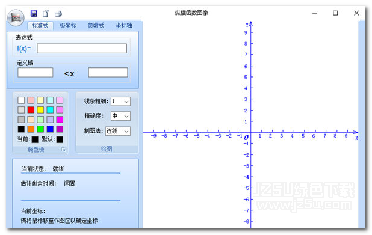372x235 pixels.
Task: Minimize the function graph window
Action: pos(315,13)
